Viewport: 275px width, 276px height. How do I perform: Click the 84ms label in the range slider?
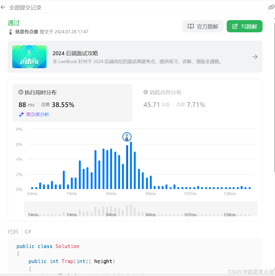[111, 215]
